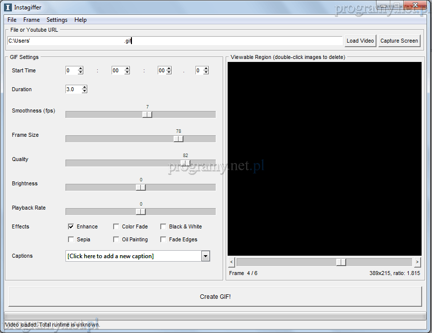Open the Settings menu

(57, 20)
